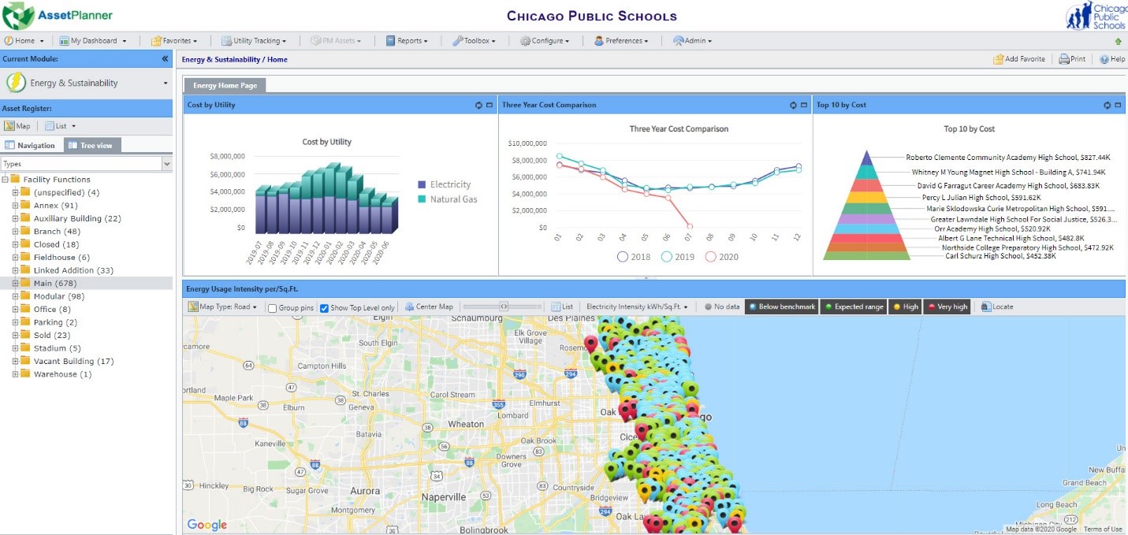Uncheck Show Top Level only
This screenshot has width=1128, height=535.
324,307
